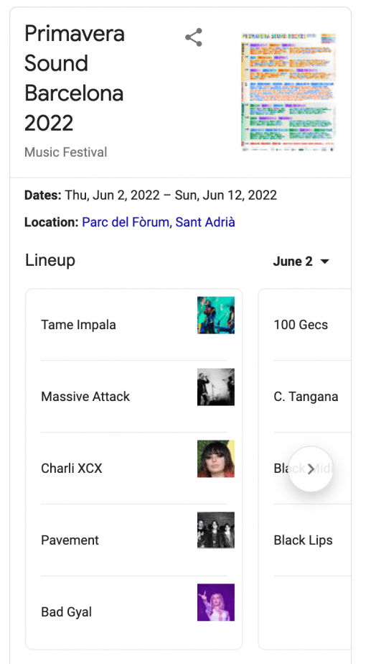The height and width of the screenshot is (664, 376).
Task: Select 100 Gecs in second lineup card
Action: pos(305,325)
